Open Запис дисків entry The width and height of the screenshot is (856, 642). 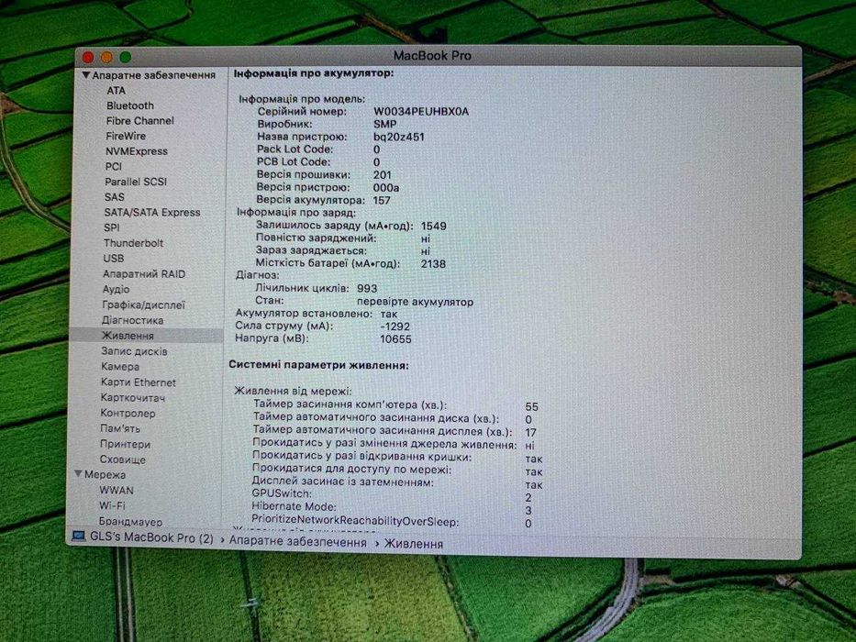pos(134,351)
